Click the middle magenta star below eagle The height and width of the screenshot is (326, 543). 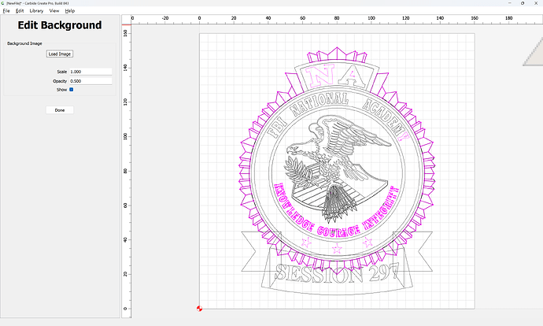[x=337, y=248]
